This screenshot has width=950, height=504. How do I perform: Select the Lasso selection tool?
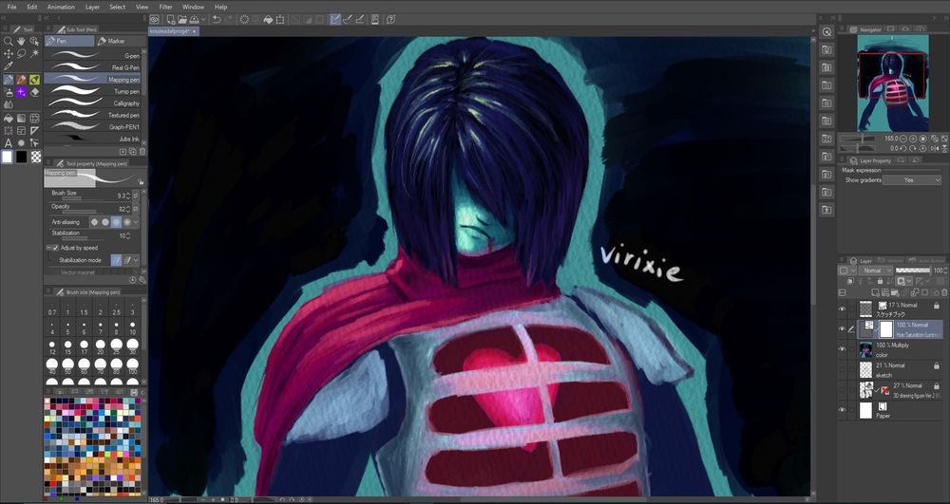pos(21,54)
